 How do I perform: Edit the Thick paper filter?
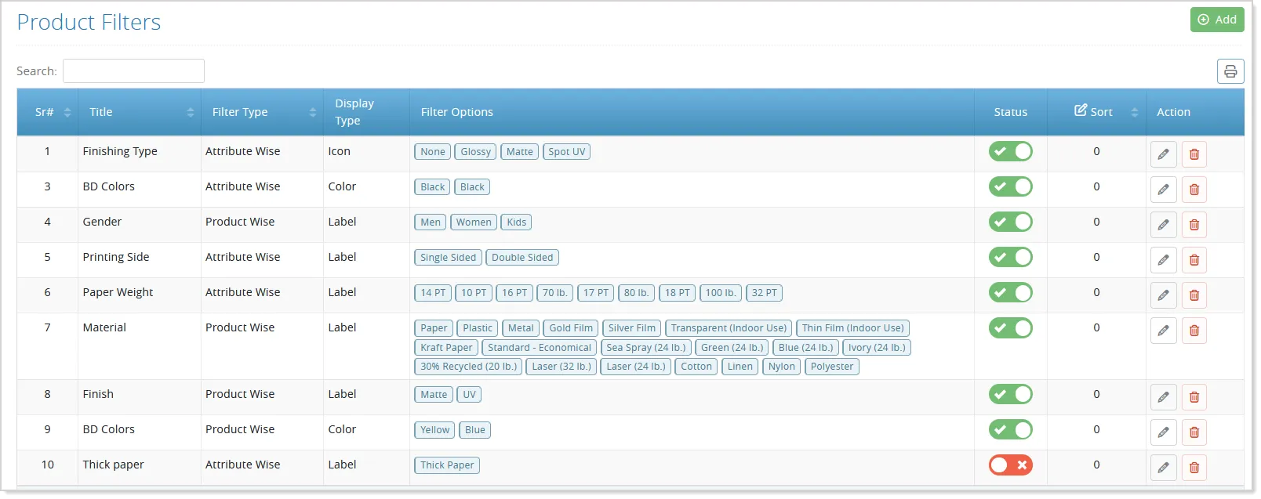click(1163, 468)
